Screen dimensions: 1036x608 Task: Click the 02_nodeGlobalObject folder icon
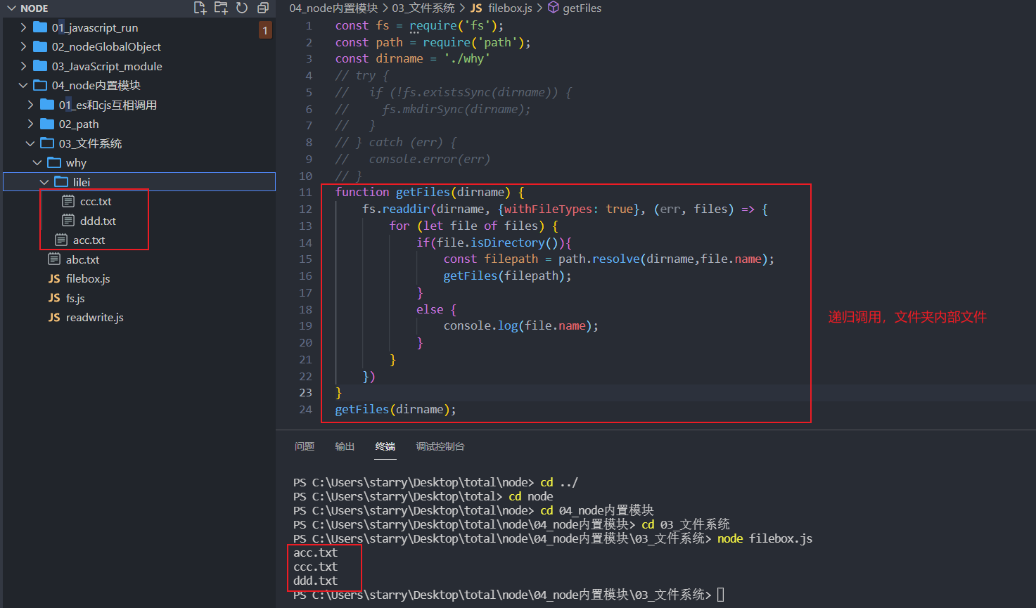tap(40, 46)
